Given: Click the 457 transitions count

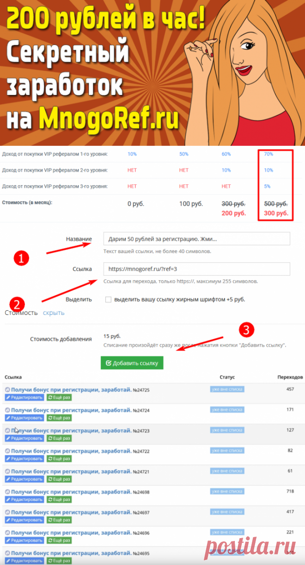Looking at the screenshot, I should click(x=290, y=389).
